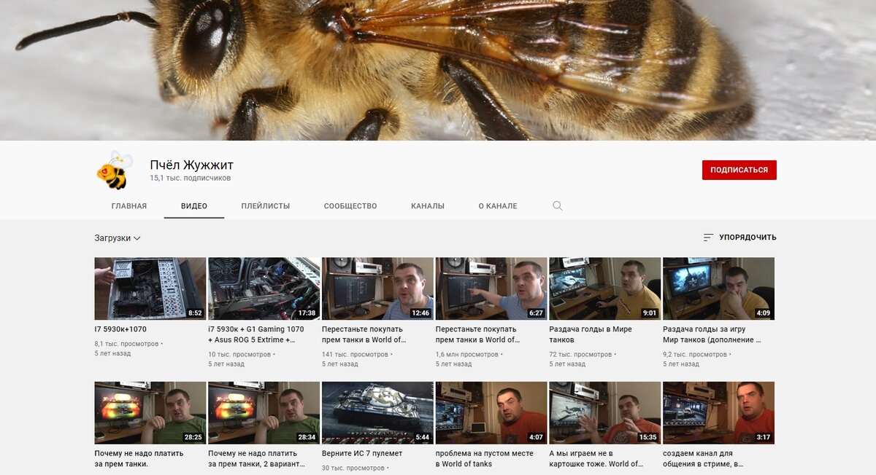Image resolution: width=876 pixels, height=475 pixels.
Task: Open the channel search icon
Action: click(x=557, y=205)
